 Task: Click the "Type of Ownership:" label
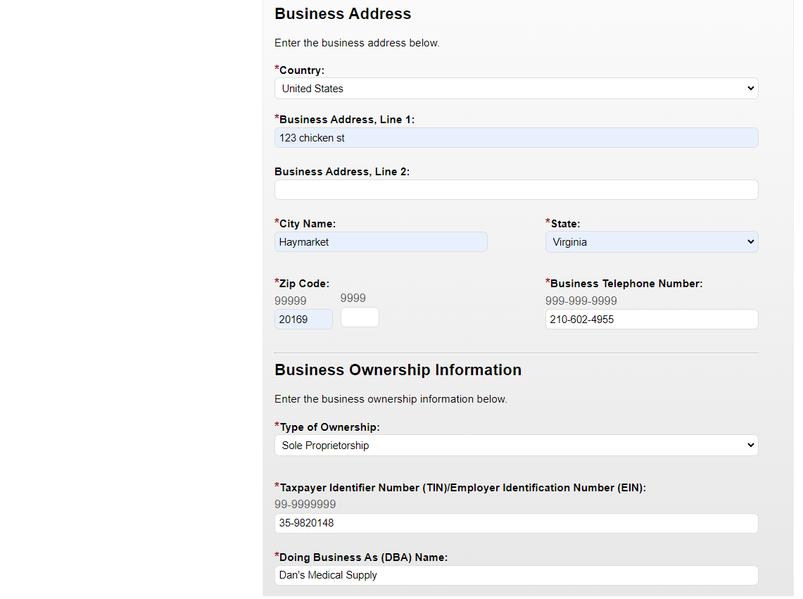pos(329,427)
